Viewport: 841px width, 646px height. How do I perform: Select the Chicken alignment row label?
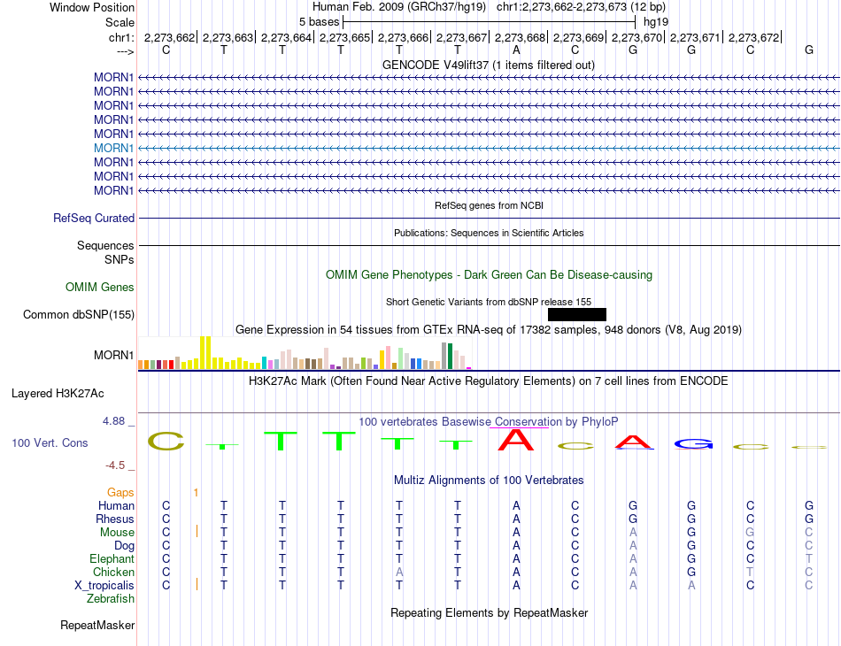(113, 573)
